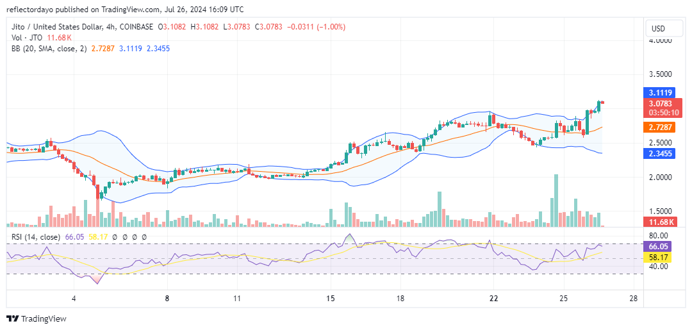Click the latest red candle at chart's right edge
The image size is (692, 330).
(603, 103)
